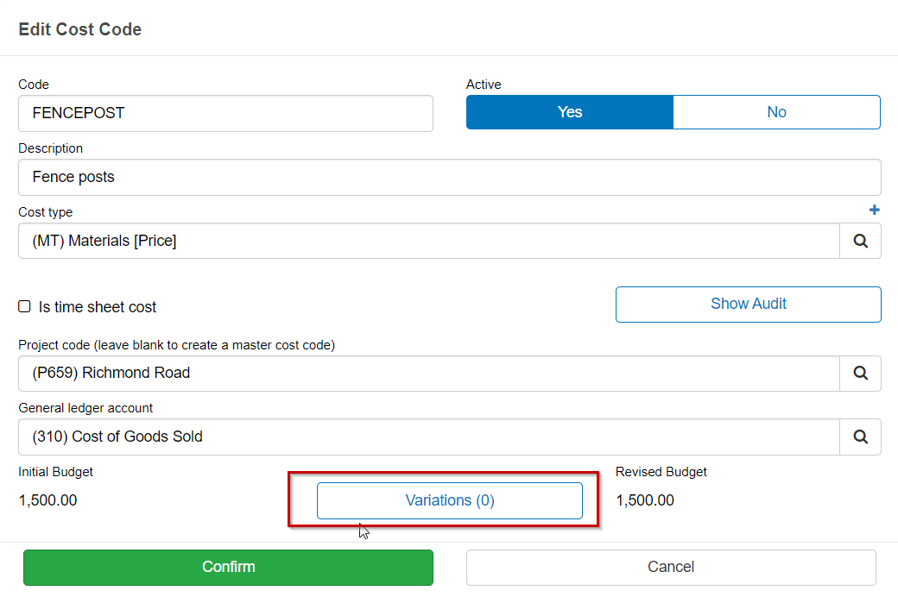Open the Cost of Goods Sold account field
898x597 pixels.
(x=428, y=437)
